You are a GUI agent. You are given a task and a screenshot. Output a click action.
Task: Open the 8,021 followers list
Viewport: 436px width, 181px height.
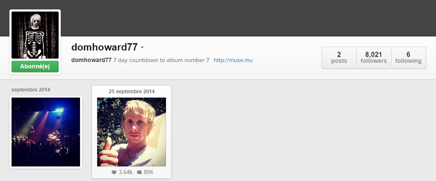(374, 58)
